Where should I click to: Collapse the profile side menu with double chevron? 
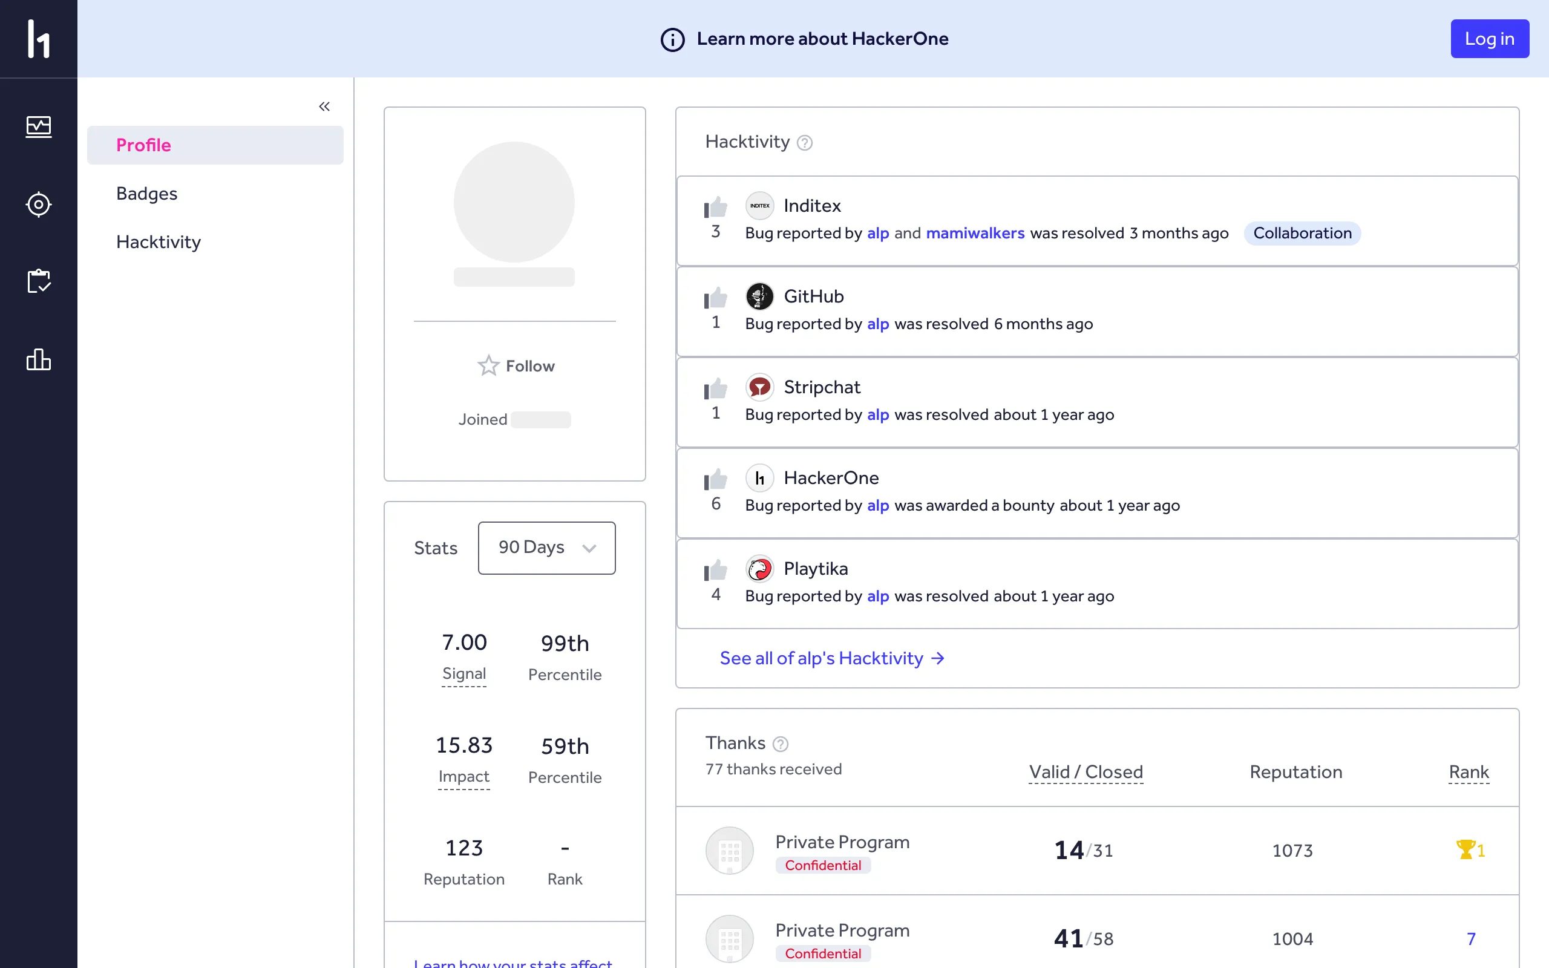324,106
